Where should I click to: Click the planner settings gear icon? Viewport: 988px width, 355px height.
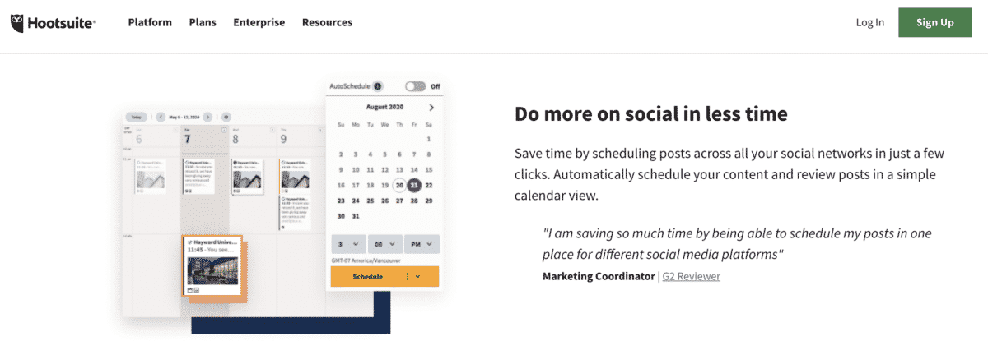[x=226, y=118]
